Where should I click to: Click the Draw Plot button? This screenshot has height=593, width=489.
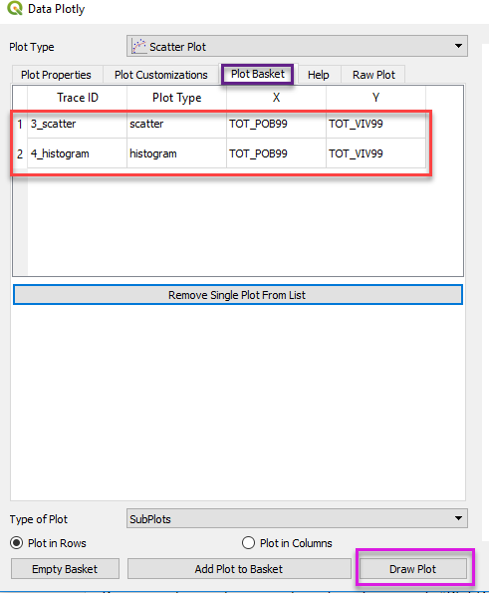[412, 569]
